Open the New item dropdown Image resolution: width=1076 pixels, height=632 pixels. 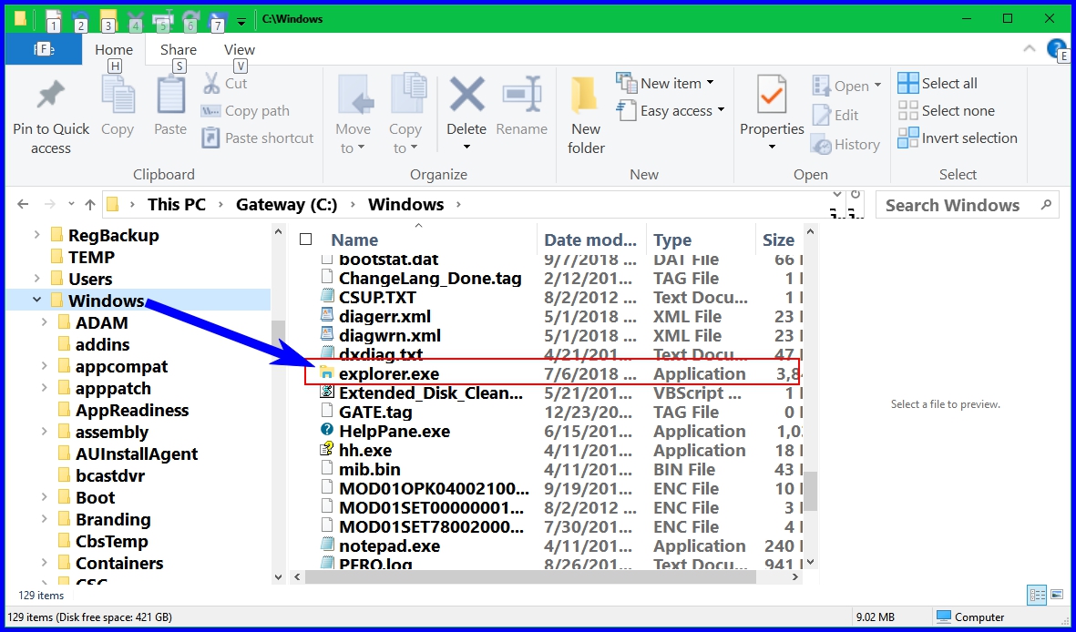click(x=668, y=82)
